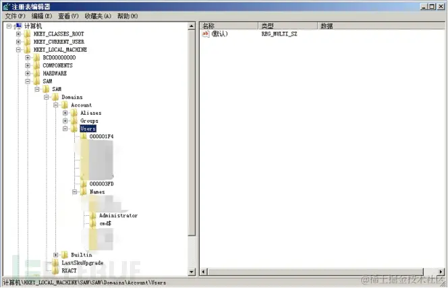Click the registry editor title bar icon
Viewport: 448px width, 288px height.
[6, 6]
